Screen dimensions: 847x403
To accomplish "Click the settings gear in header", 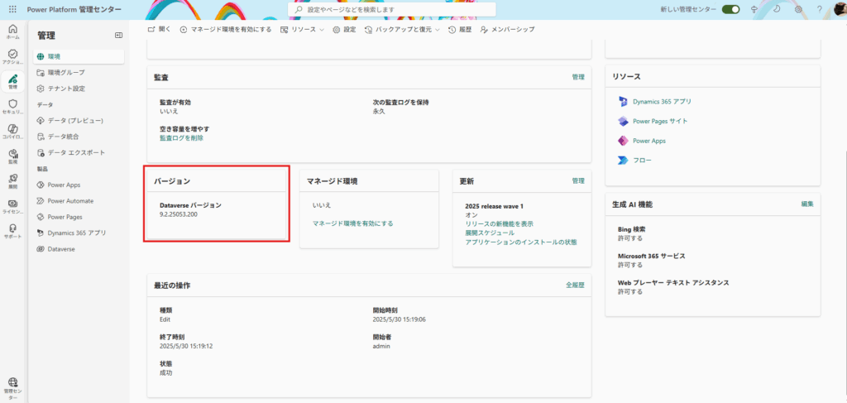I will 798,10.
